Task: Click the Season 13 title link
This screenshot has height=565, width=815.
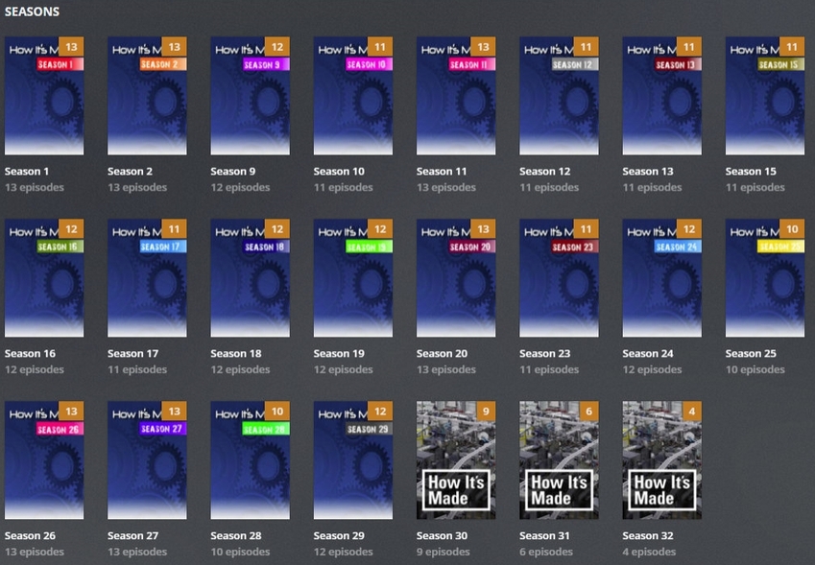Action: pyautogui.click(x=648, y=172)
